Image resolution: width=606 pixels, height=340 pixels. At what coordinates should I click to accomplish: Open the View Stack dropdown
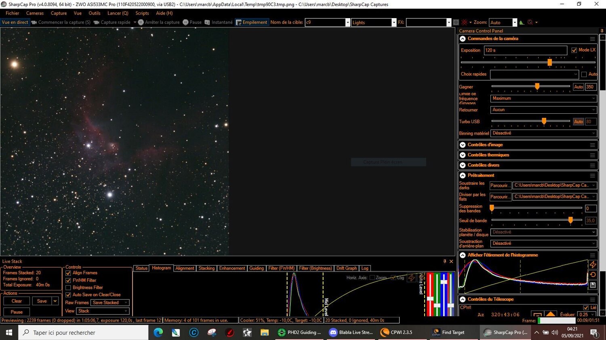click(x=103, y=311)
